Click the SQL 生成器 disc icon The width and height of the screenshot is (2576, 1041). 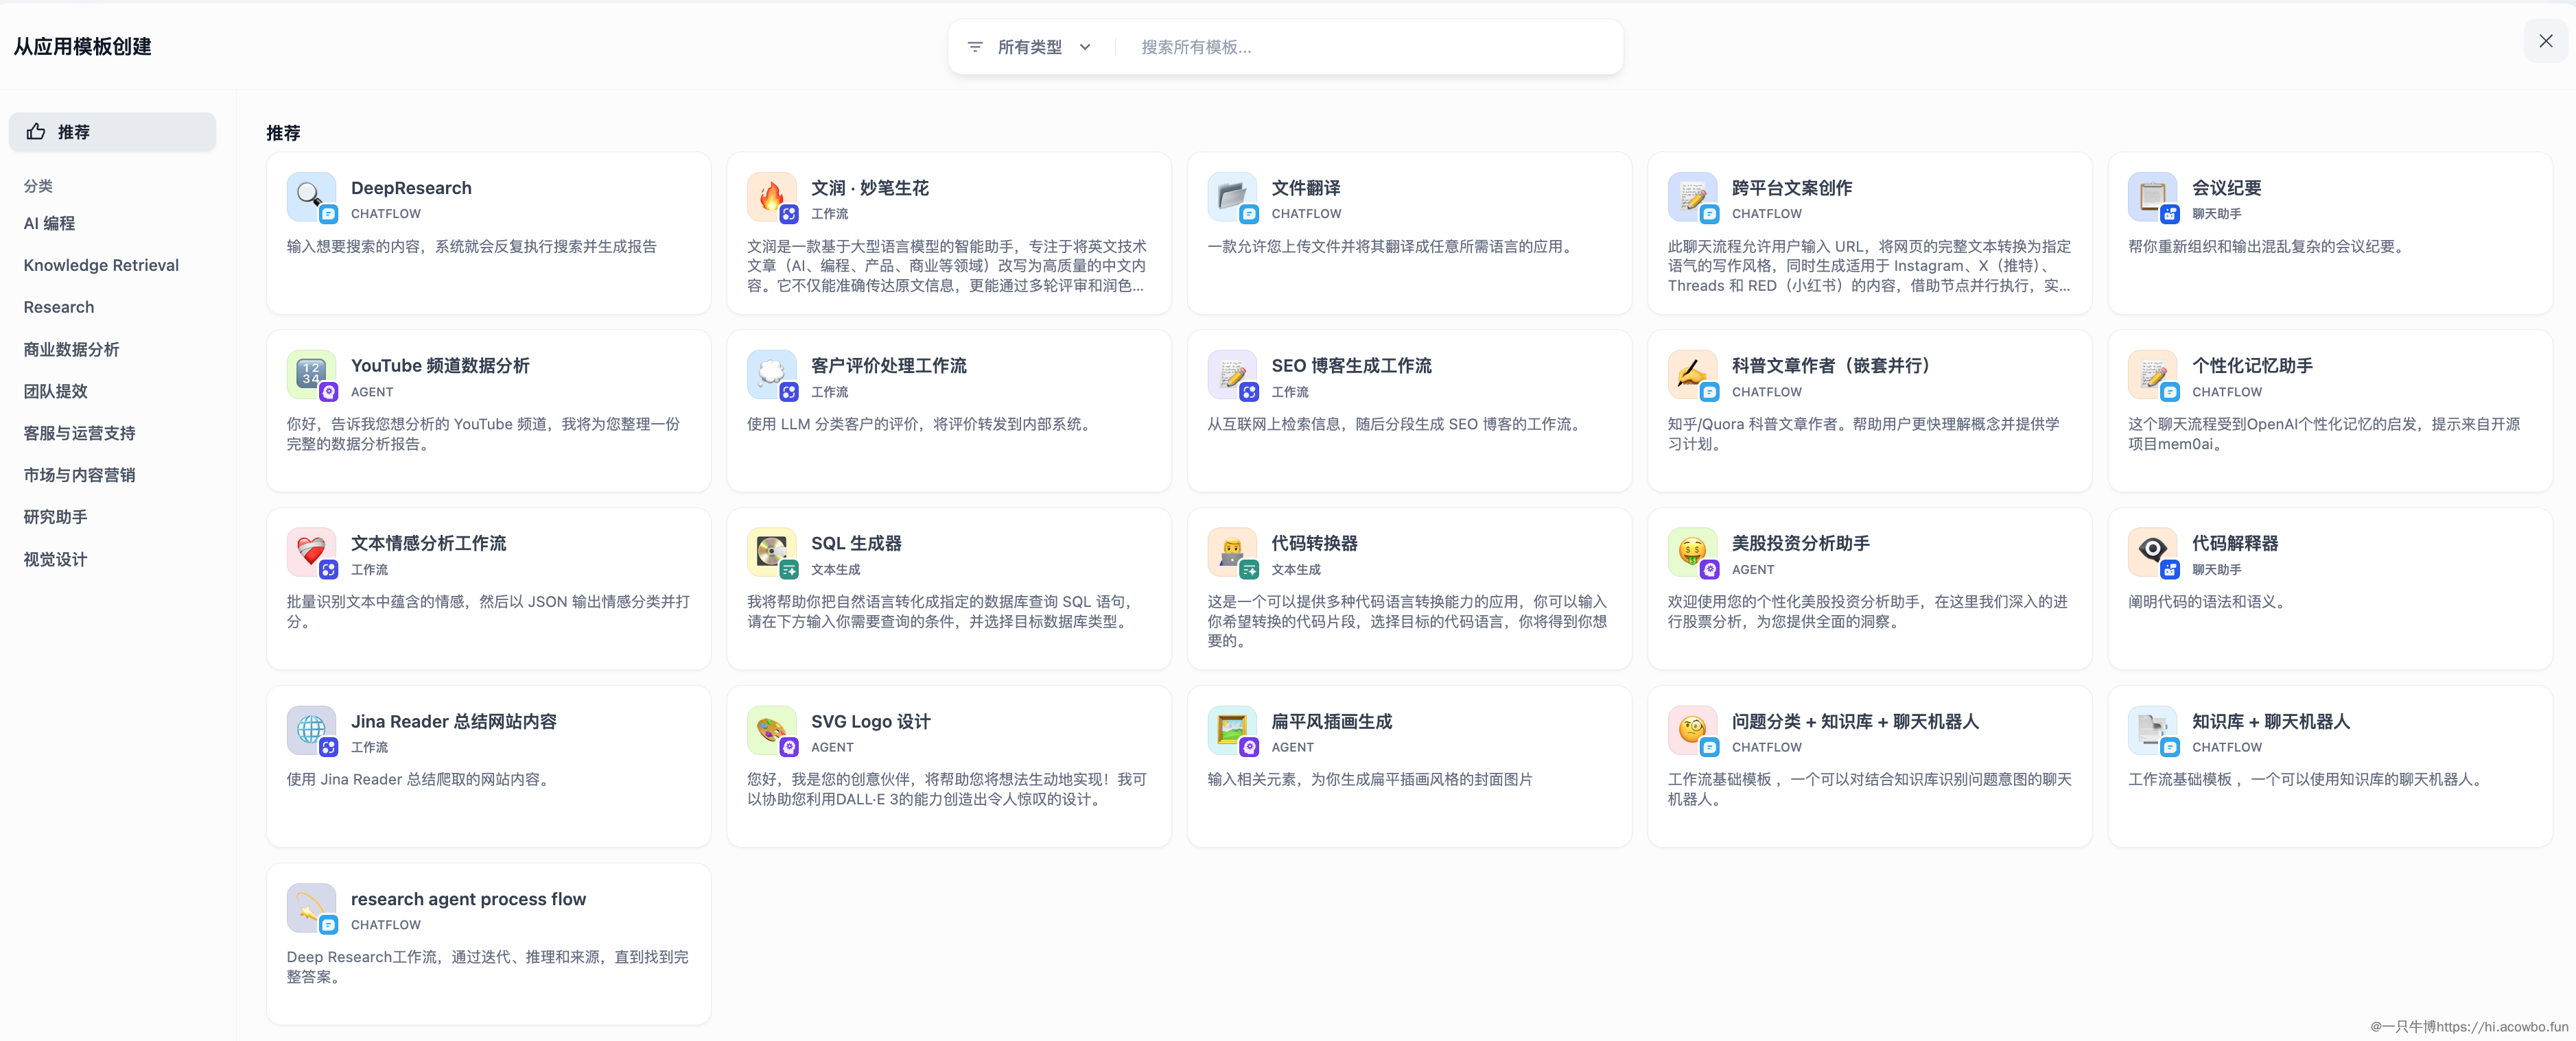point(771,553)
